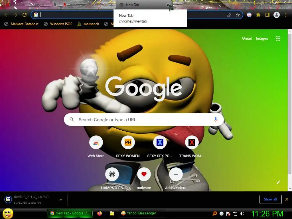This screenshot has width=292, height=219.
Task: Open the volume speaker tray icon
Action: click(242, 214)
